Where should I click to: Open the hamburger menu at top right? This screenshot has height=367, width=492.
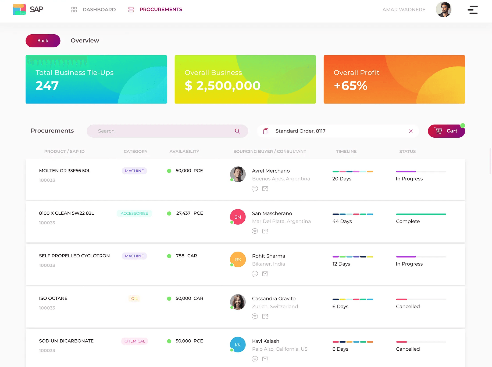tap(473, 10)
